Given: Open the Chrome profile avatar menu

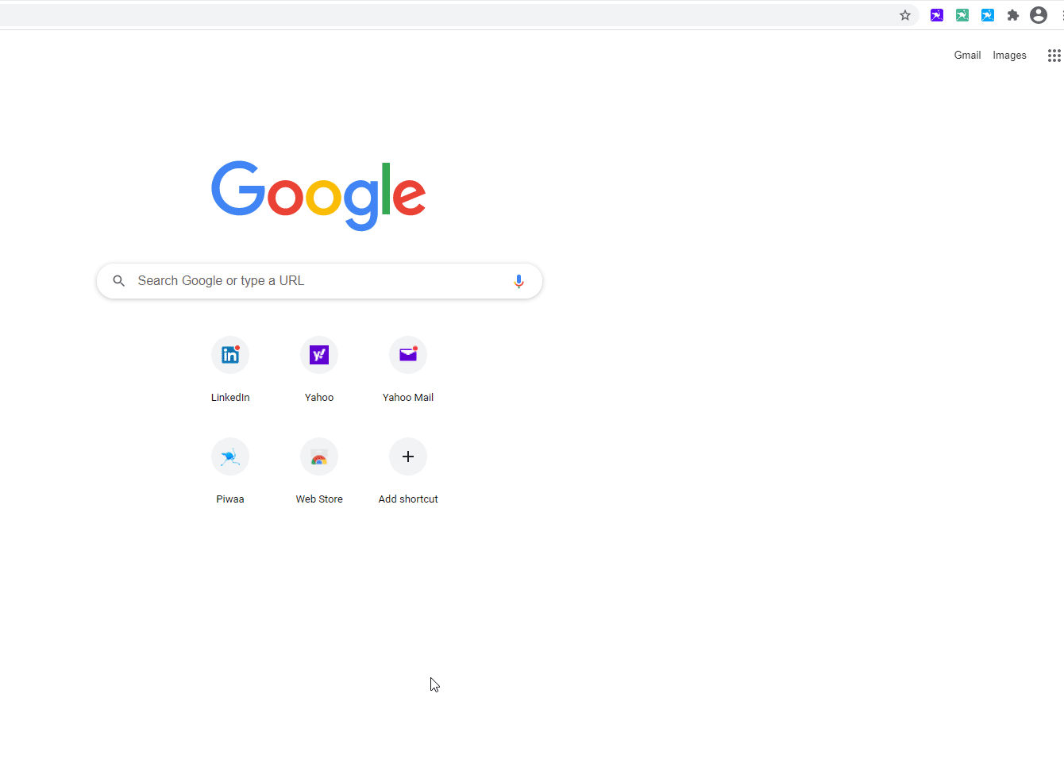Looking at the screenshot, I should [1039, 15].
